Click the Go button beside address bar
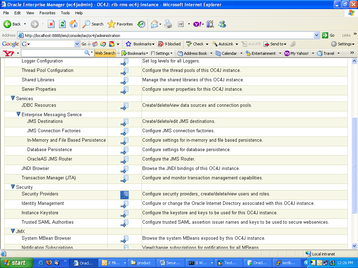 (x=328, y=35)
